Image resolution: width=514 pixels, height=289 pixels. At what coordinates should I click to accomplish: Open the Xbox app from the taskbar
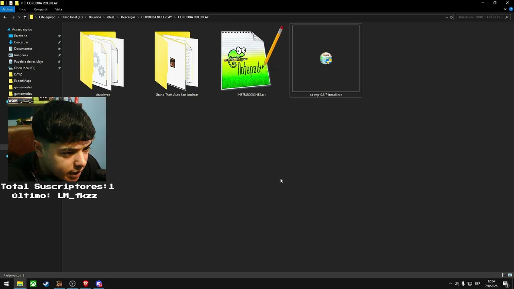(33, 284)
